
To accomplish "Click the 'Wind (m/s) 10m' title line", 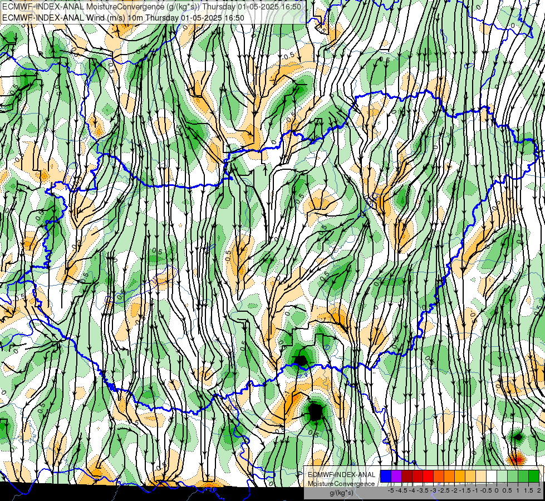I will 124,18.
